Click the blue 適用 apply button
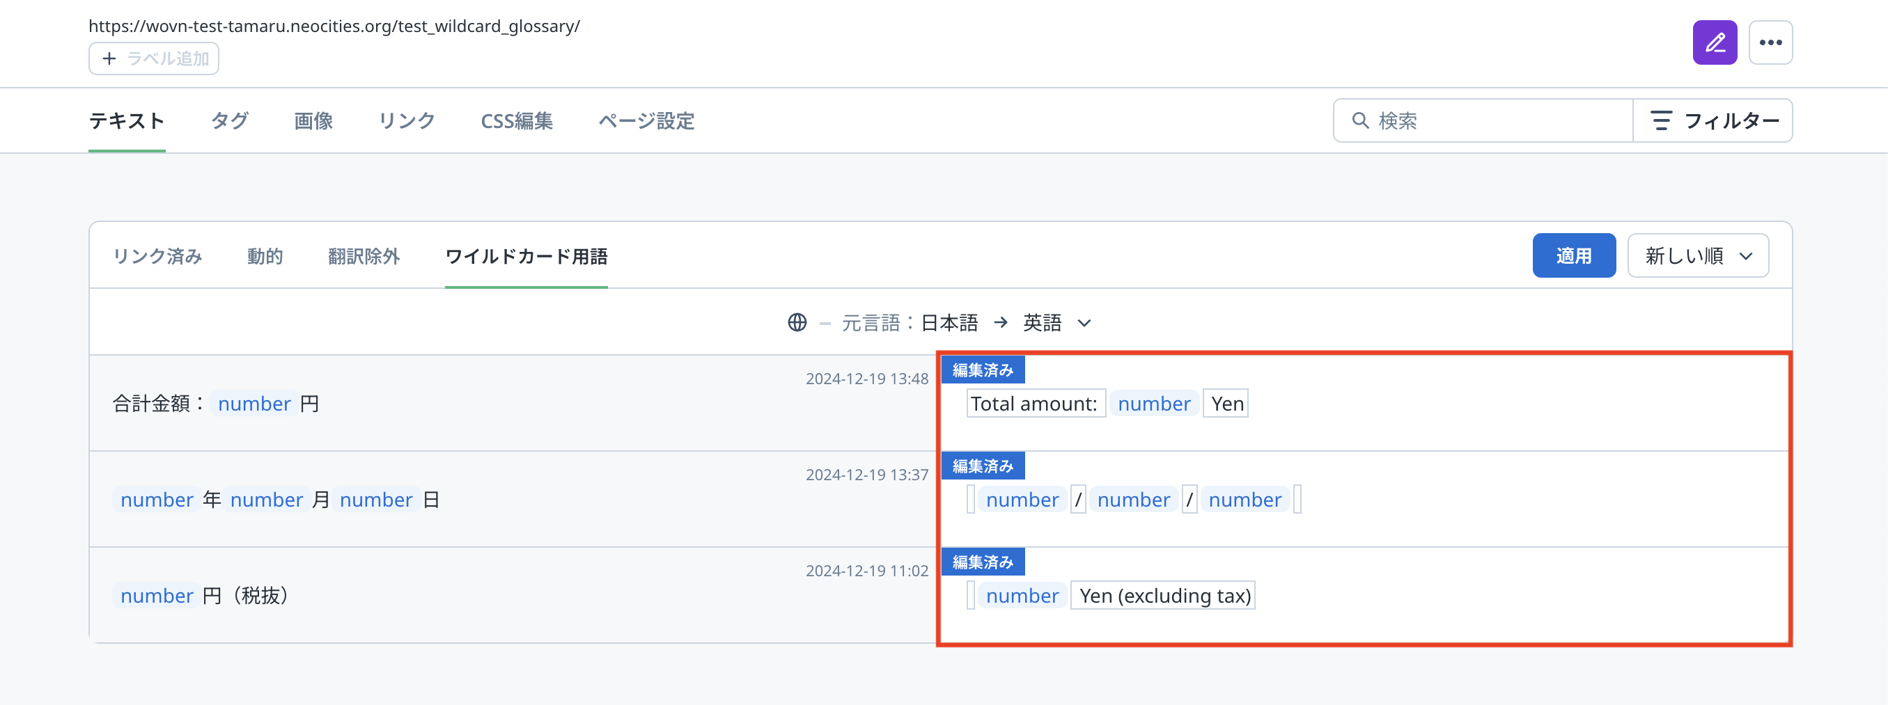This screenshot has width=1888, height=705. [x=1574, y=255]
